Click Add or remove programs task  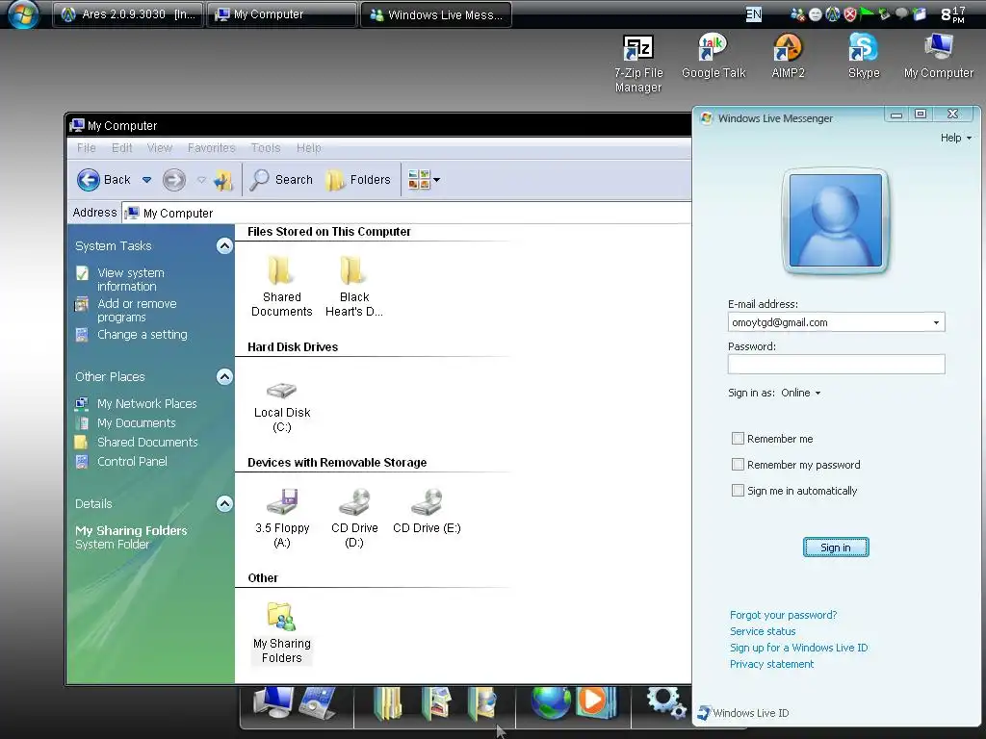click(x=126, y=311)
